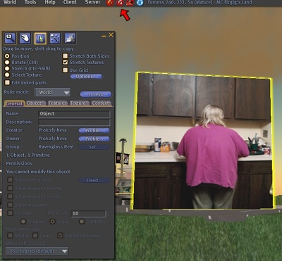Select the Land terrain tool

pyautogui.click(x=70, y=38)
